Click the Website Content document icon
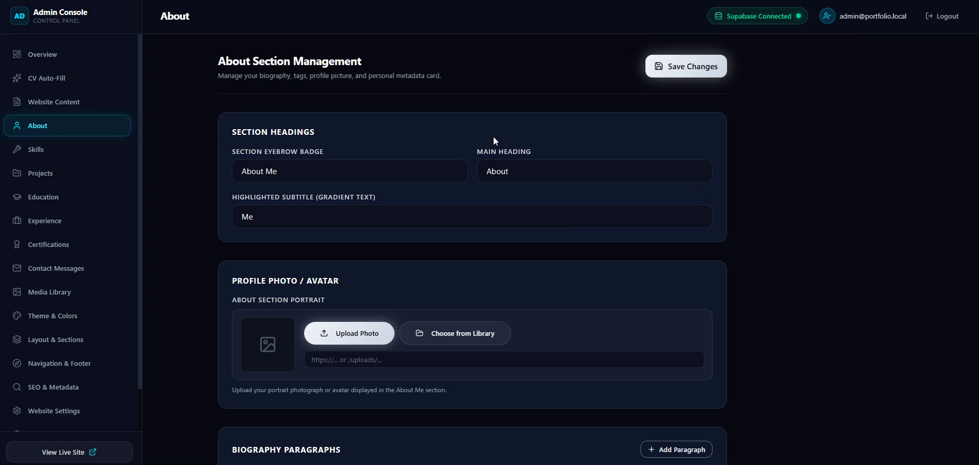This screenshot has width=979, height=465. [x=17, y=102]
